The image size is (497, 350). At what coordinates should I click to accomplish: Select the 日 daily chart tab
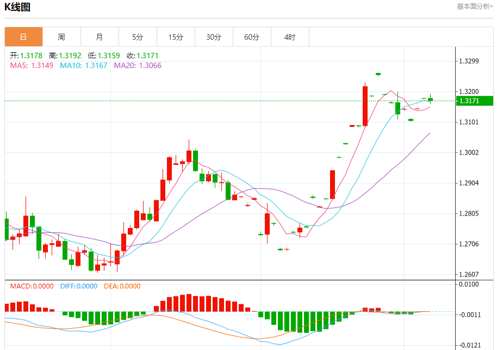[x=23, y=37]
